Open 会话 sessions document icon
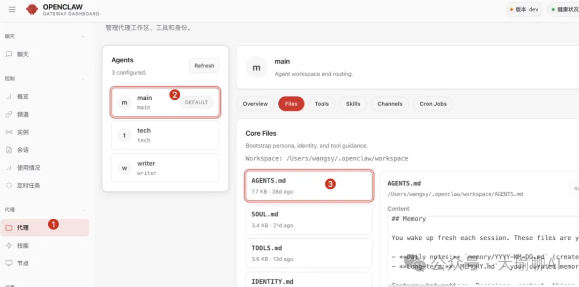 9,150
